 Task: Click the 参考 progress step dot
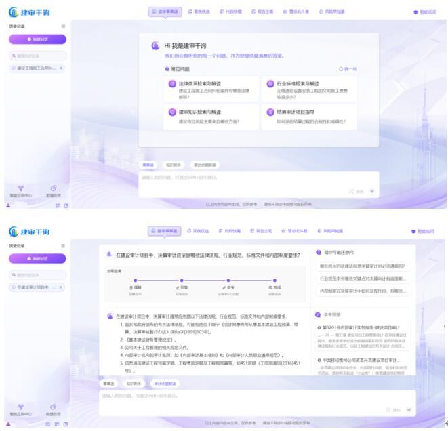pos(228,281)
